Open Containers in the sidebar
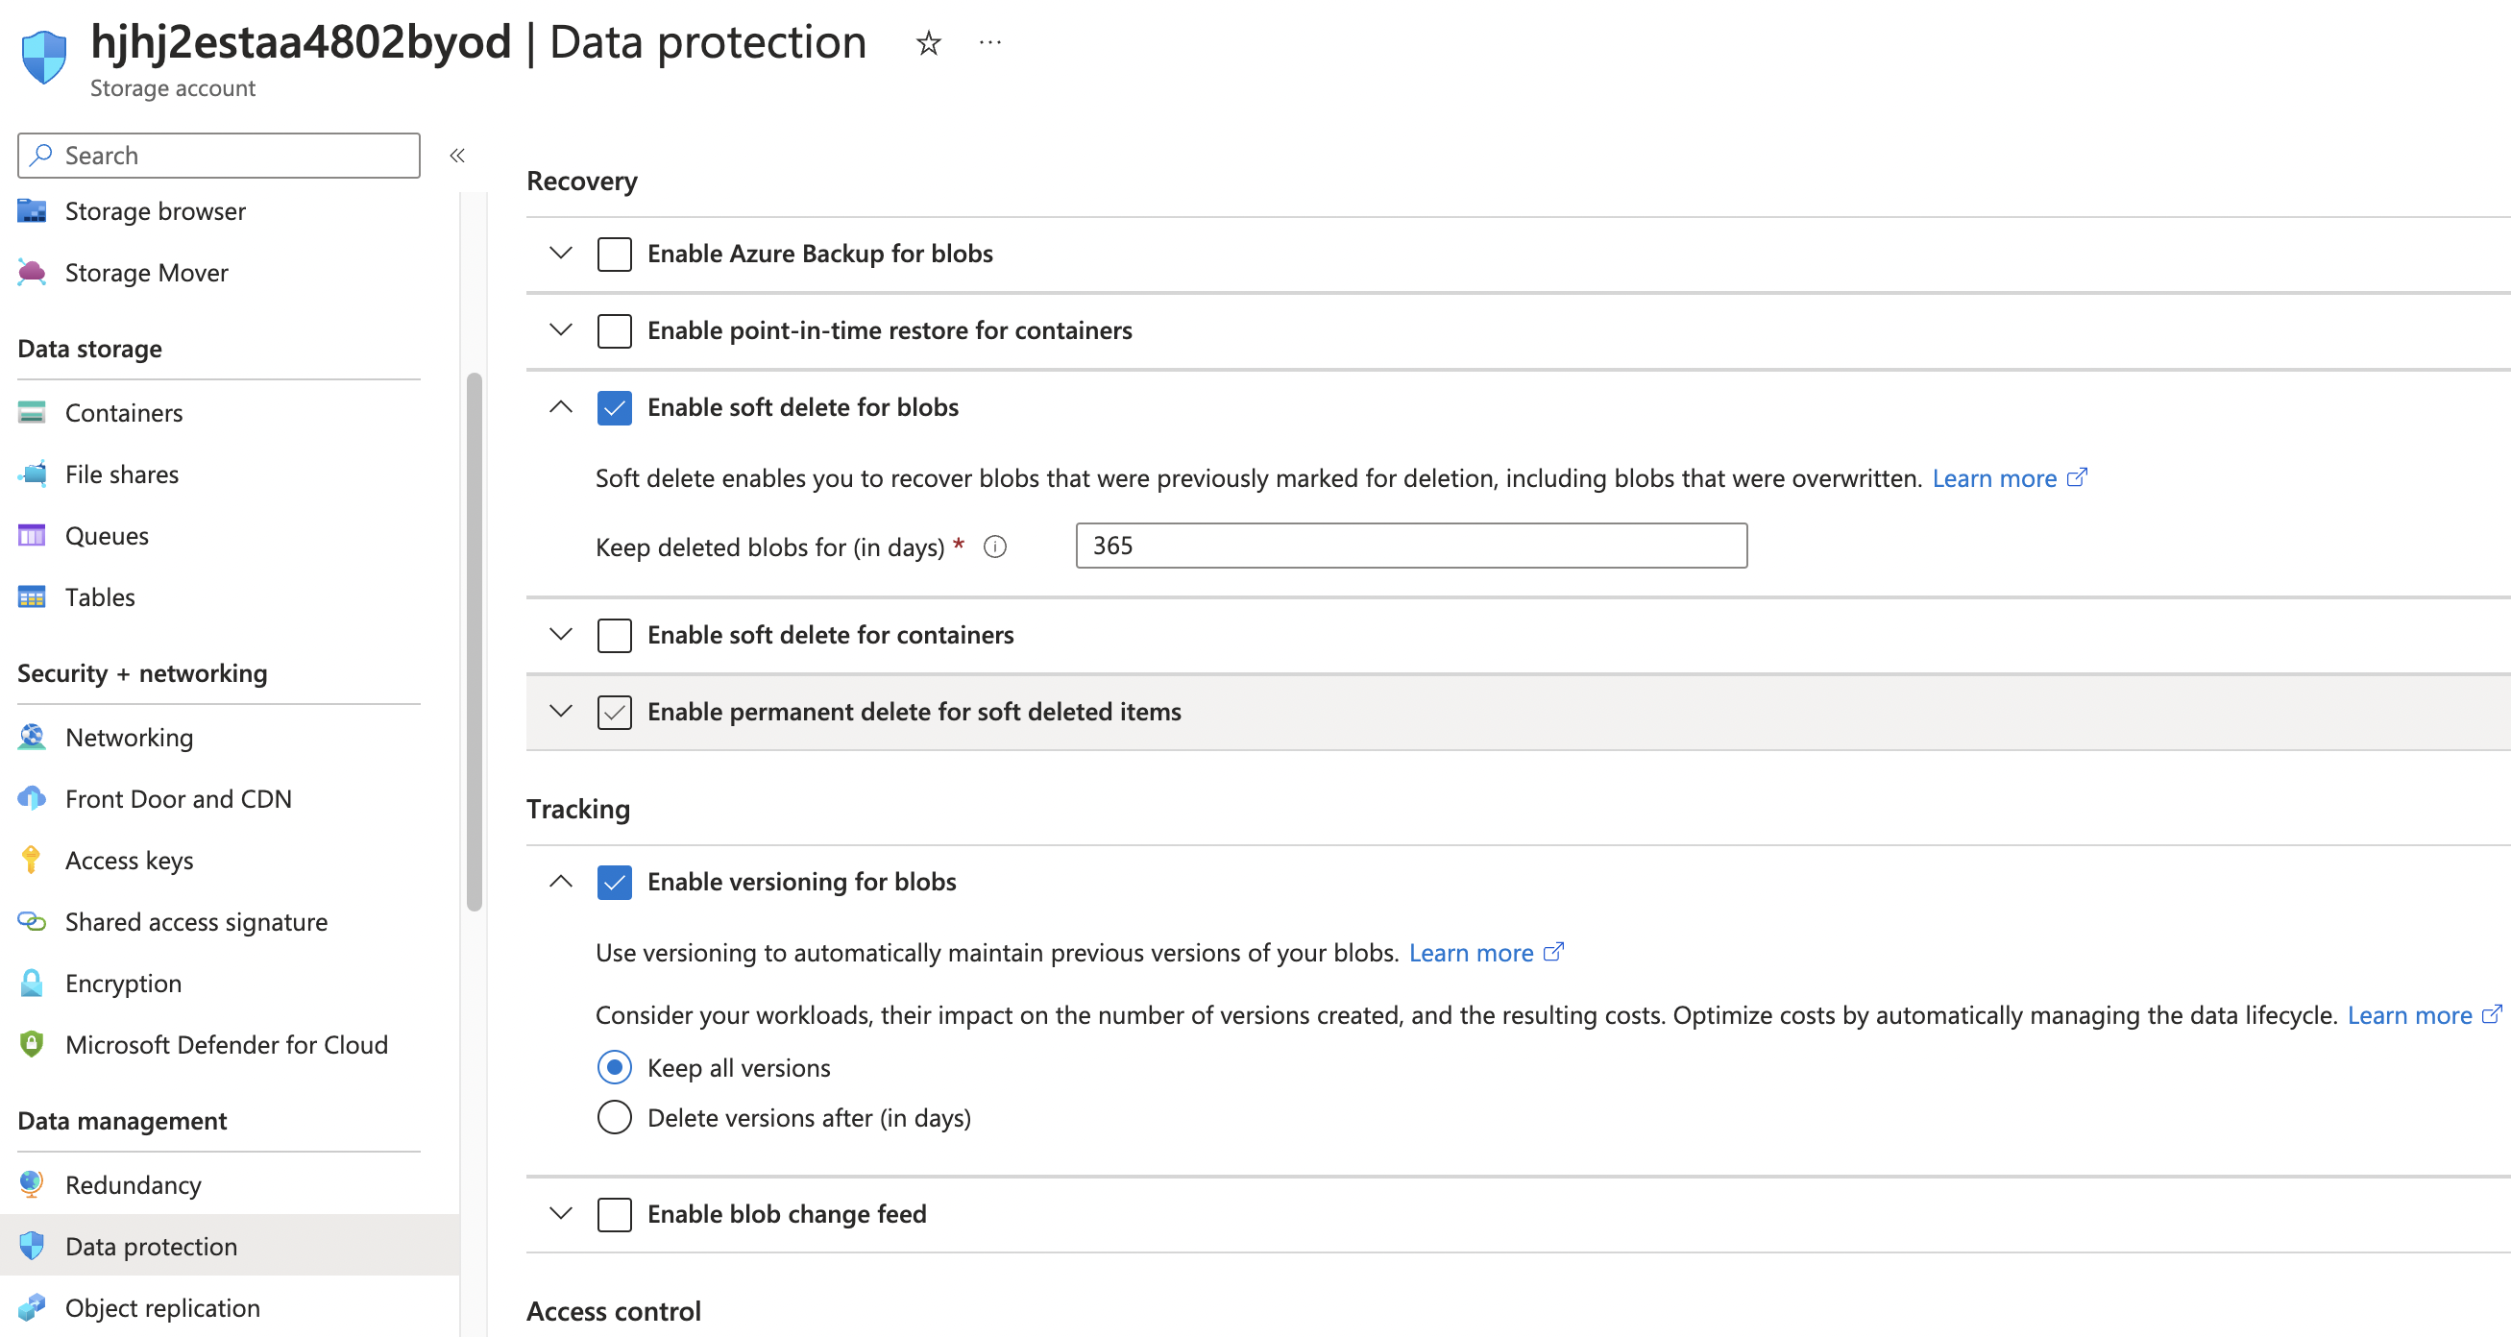Image resolution: width=2511 pixels, height=1337 pixels. tap(124, 413)
